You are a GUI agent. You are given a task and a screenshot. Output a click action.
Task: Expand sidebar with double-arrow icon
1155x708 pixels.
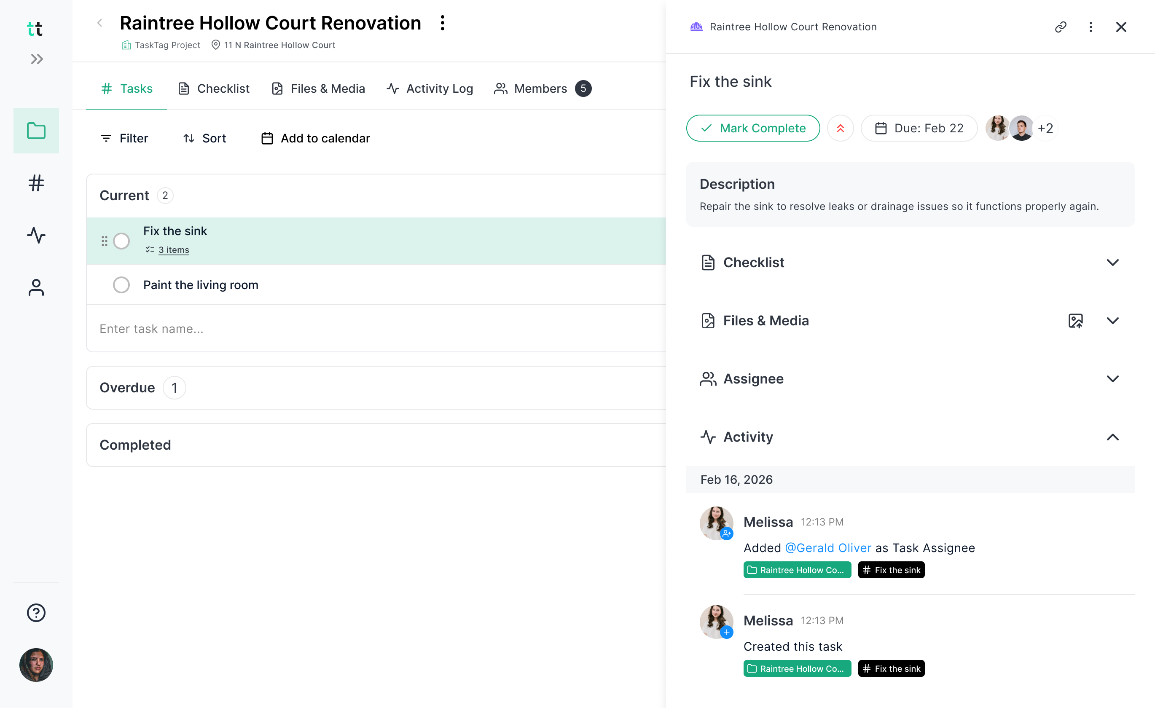37,59
